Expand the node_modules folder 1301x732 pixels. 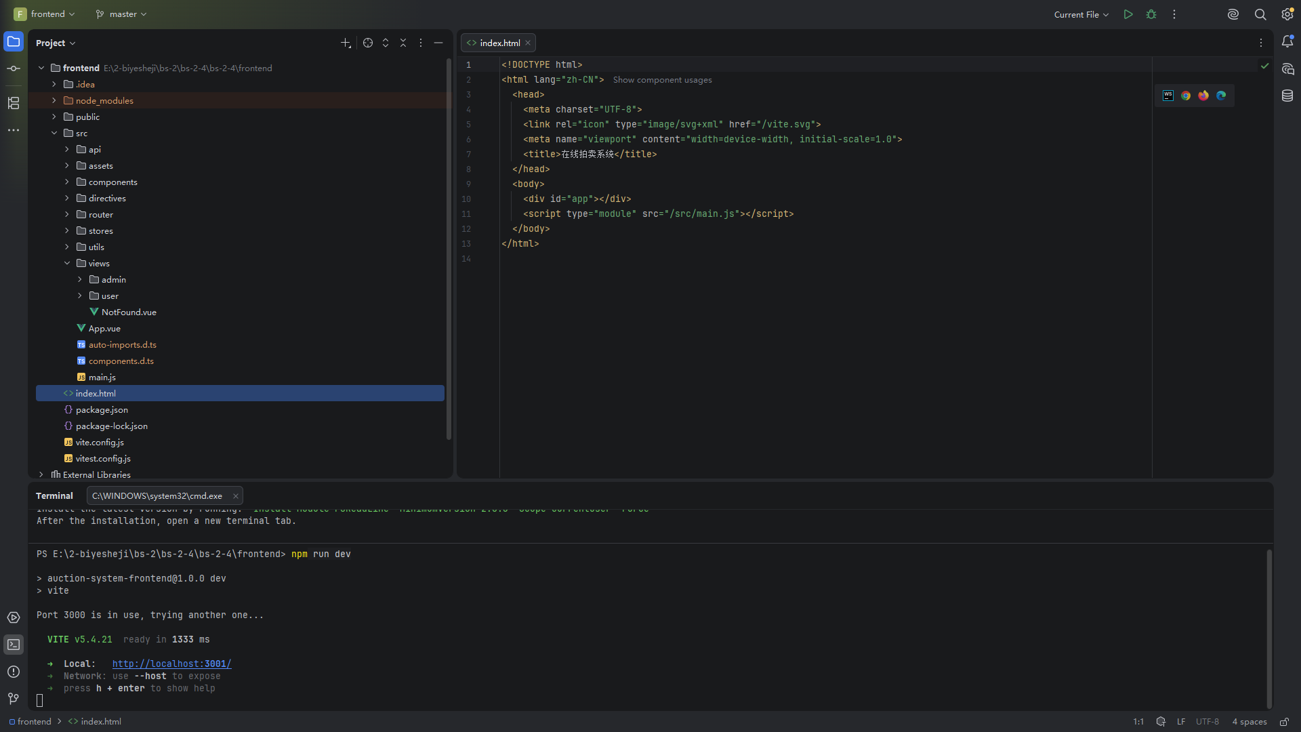54,100
